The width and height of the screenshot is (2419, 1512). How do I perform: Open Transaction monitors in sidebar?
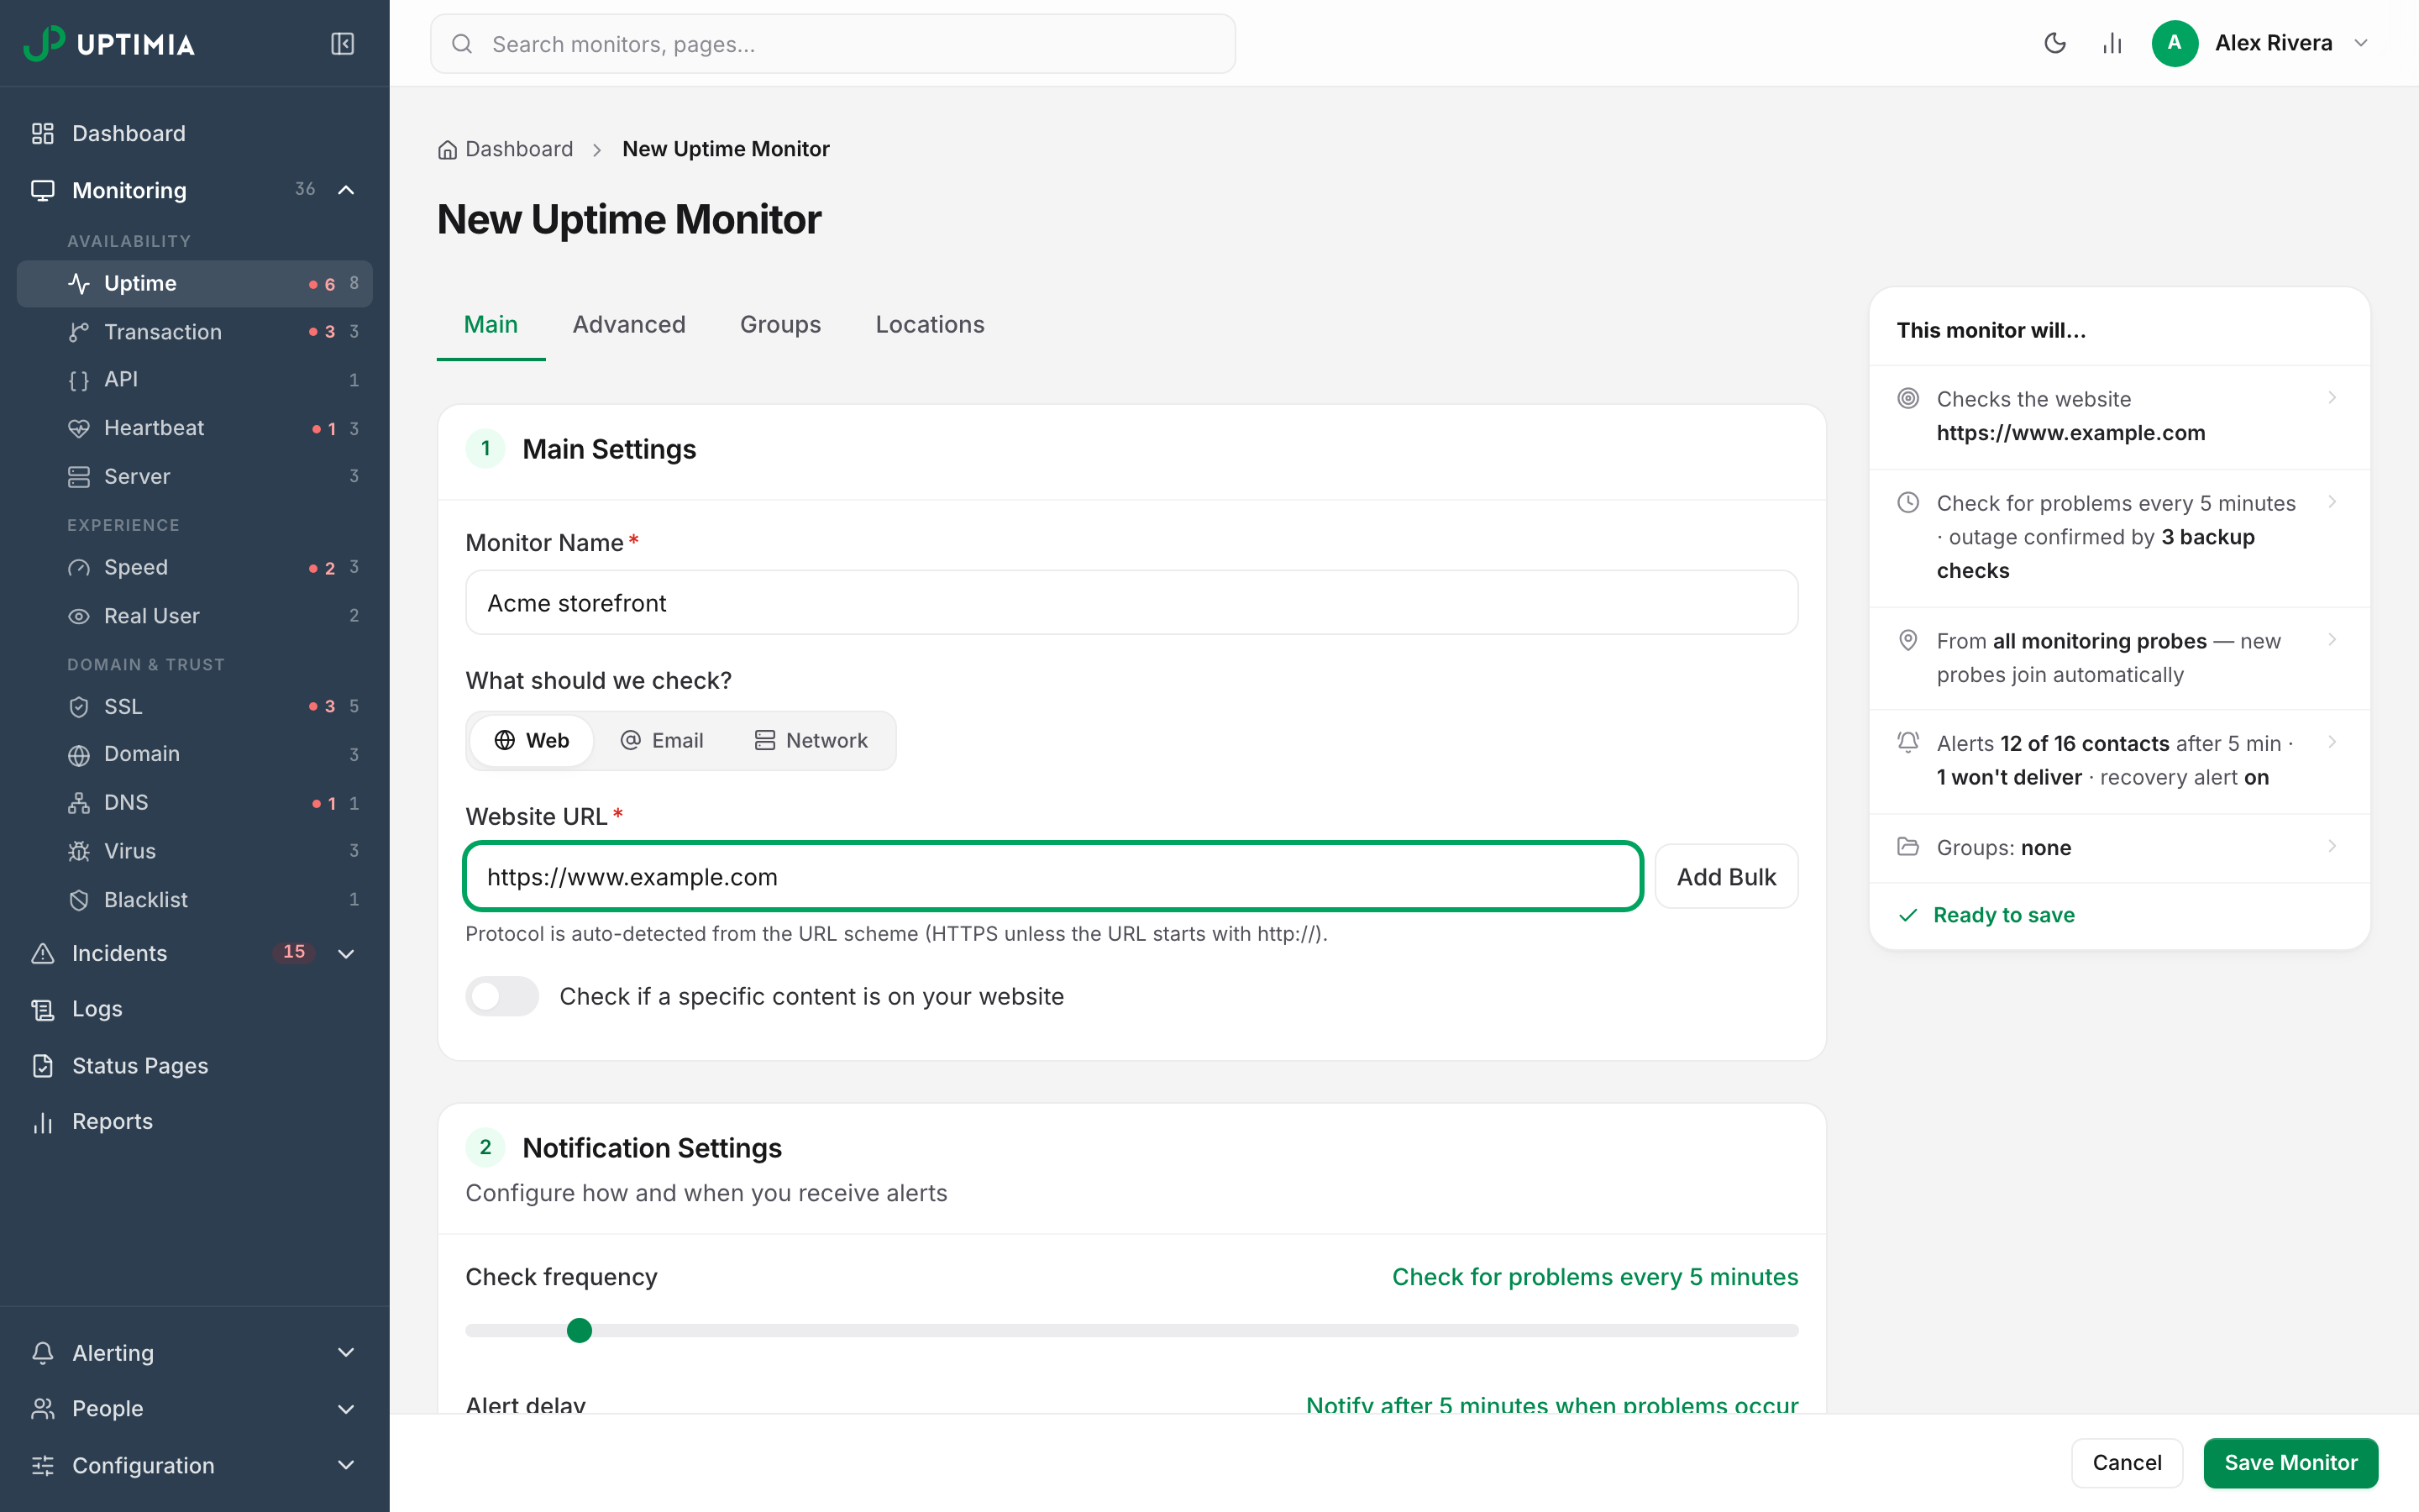pos(195,331)
